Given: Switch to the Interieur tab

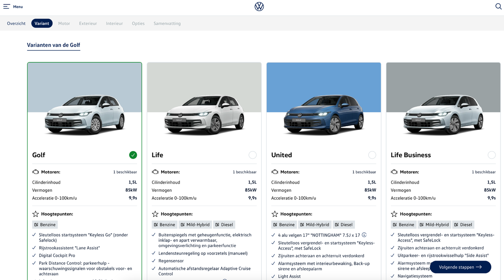Looking at the screenshot, I should click(x=114, y=23).
